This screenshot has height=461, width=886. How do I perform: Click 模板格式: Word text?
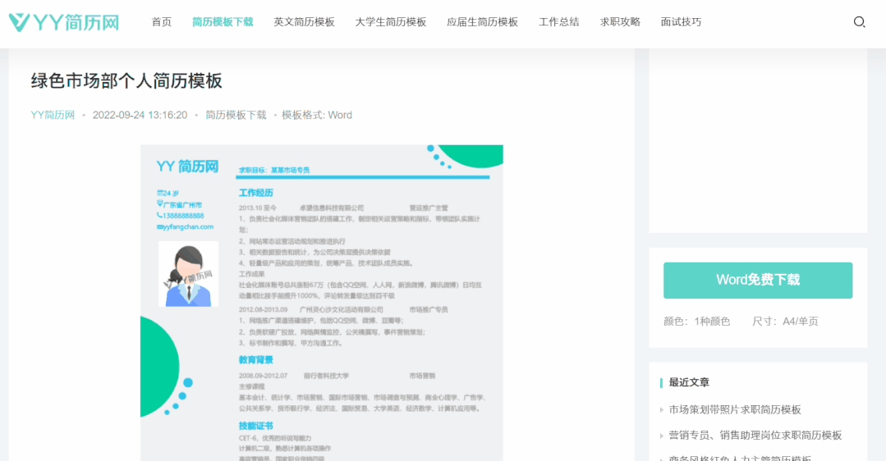(x=317, y=115)
